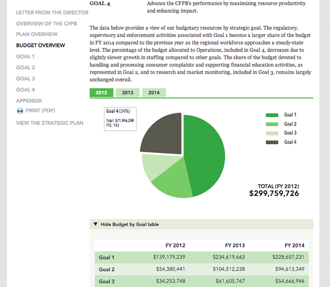This screenshot has height=287, width=330.
Task: Open Goal 4 sidebar link
Action: click(26, 89)
